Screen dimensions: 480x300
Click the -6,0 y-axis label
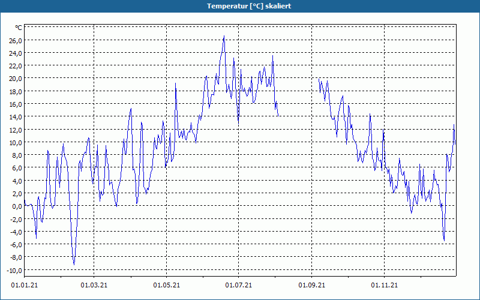tap(16, 245)
